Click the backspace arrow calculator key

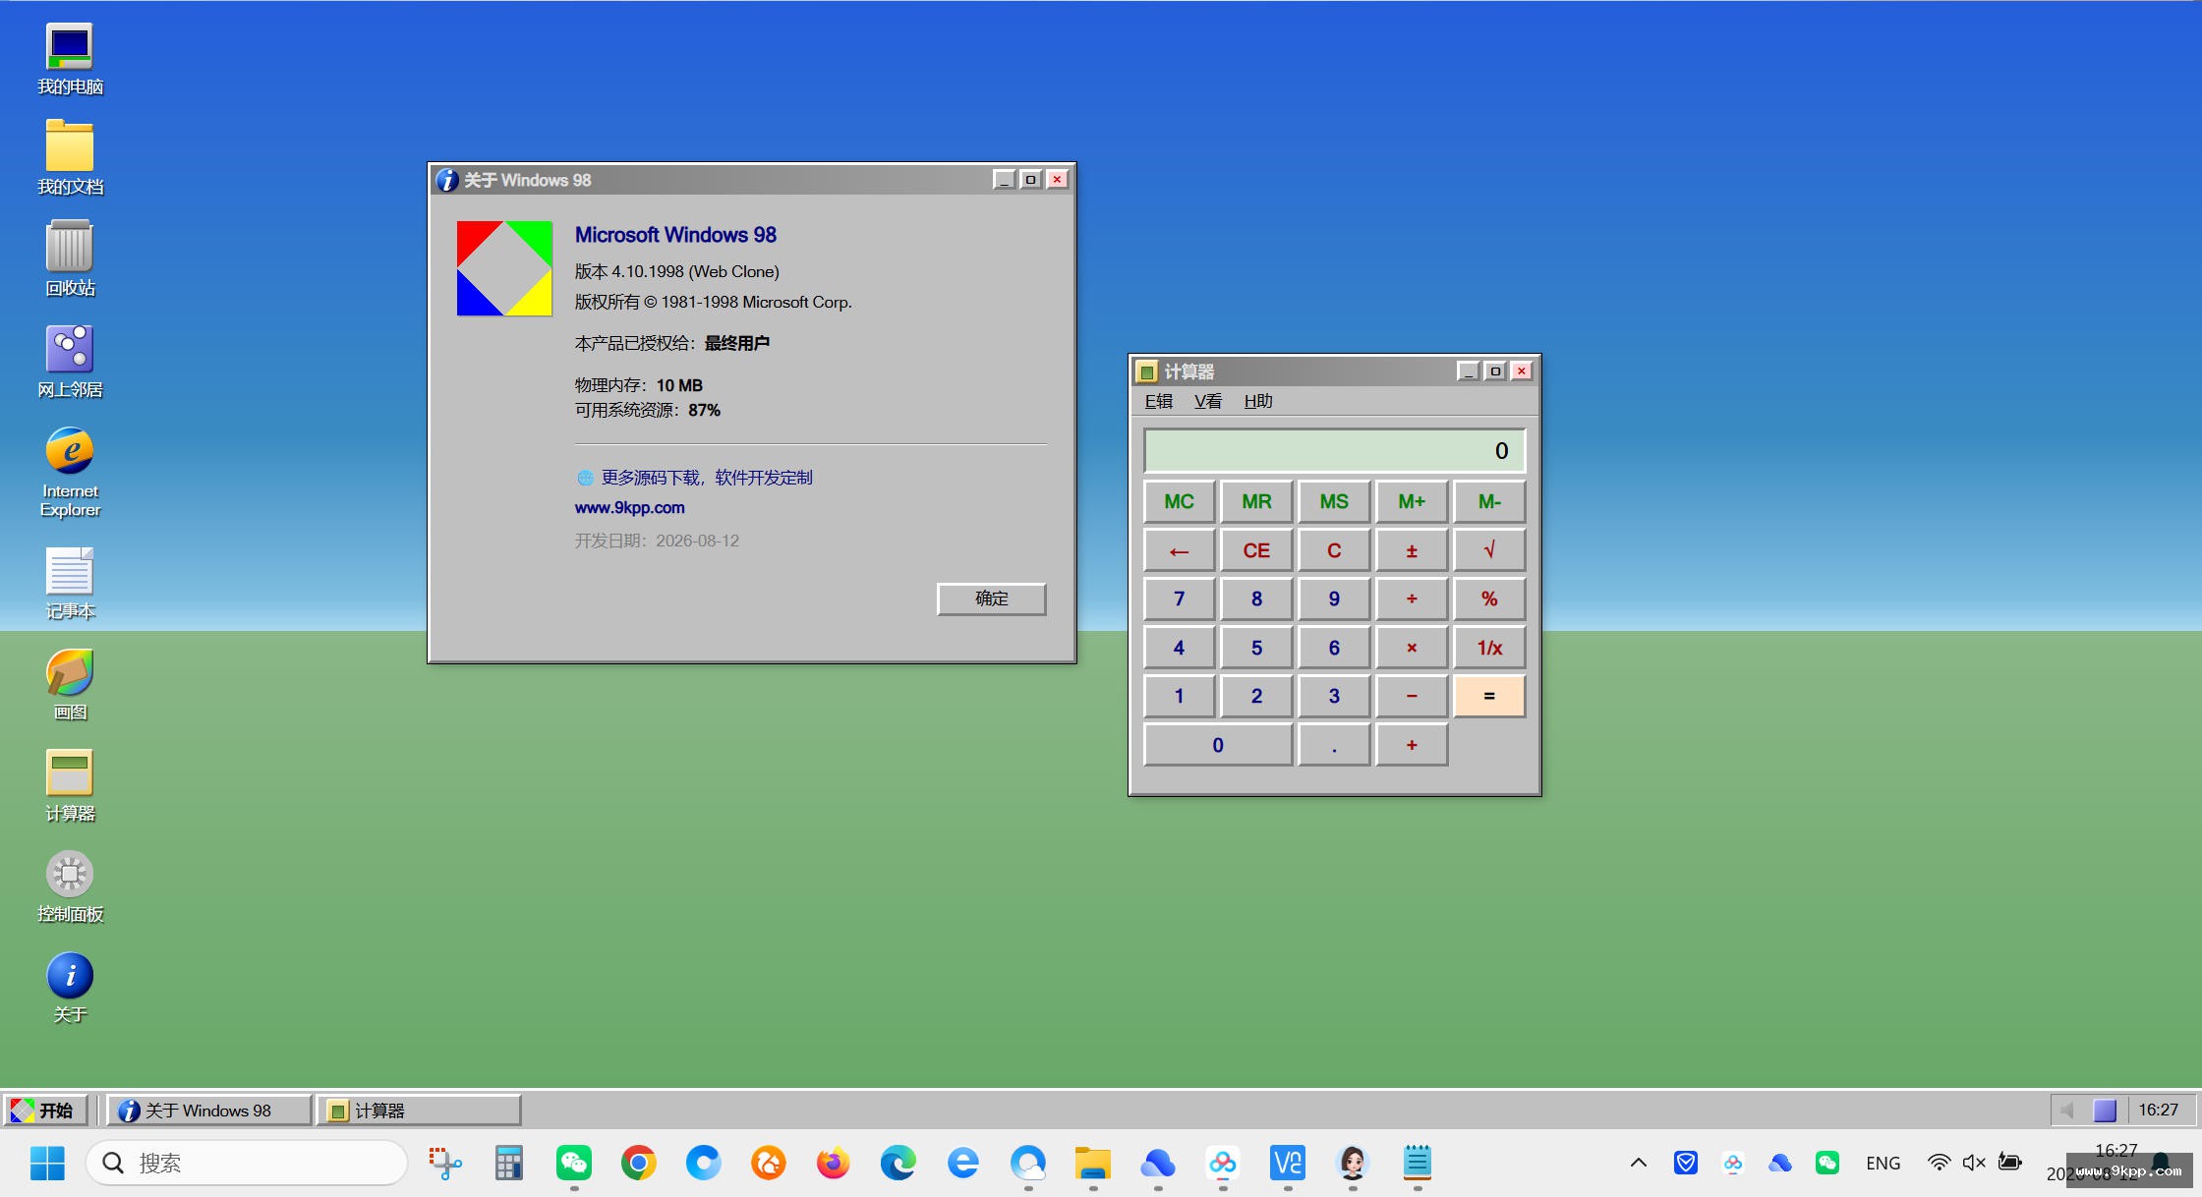point(1179,550)
